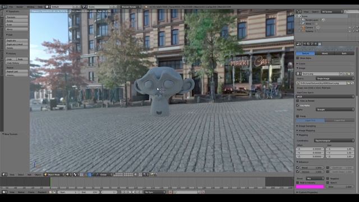
Task: Enable the Negative checkbox
Action: coord(328,178)
